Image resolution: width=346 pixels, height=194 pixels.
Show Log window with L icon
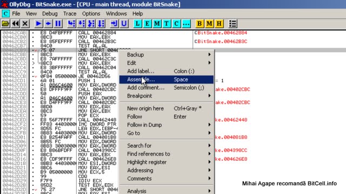(137, 24)
